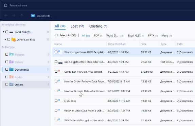Click the Videos category icon

[11, 62]
